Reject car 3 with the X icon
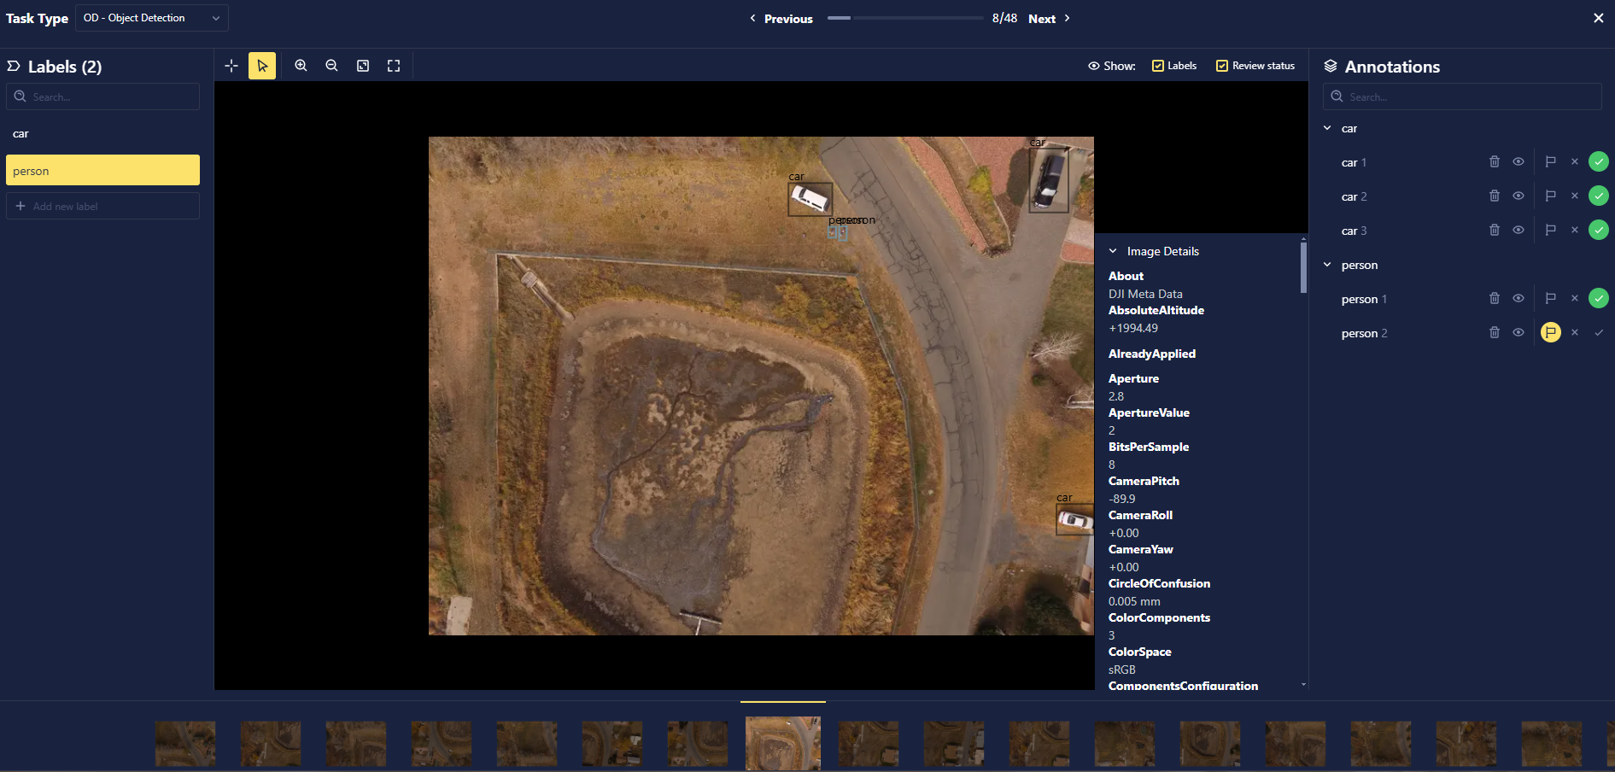Screen dimensions: 1615x772 tap(1575, 230)
